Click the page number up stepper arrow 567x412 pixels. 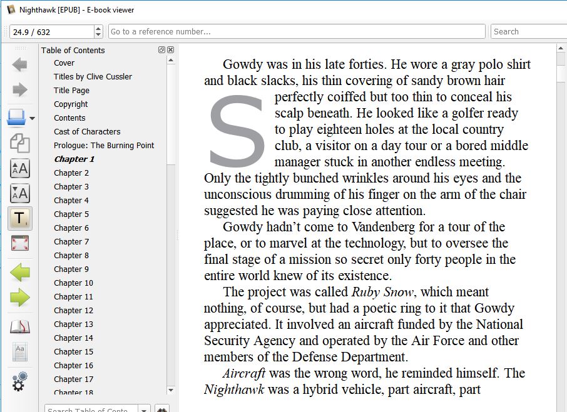click(x=98, y=29)
